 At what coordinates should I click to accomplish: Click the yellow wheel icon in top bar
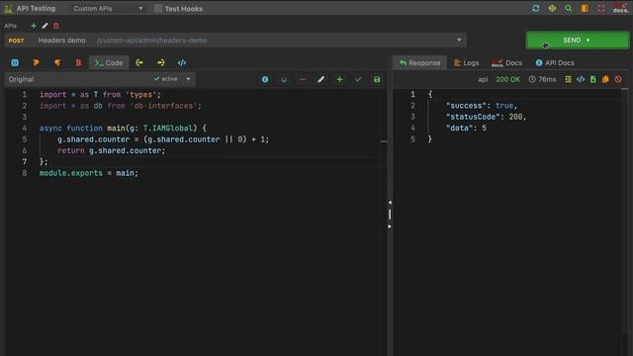click(x=552, y=9)
